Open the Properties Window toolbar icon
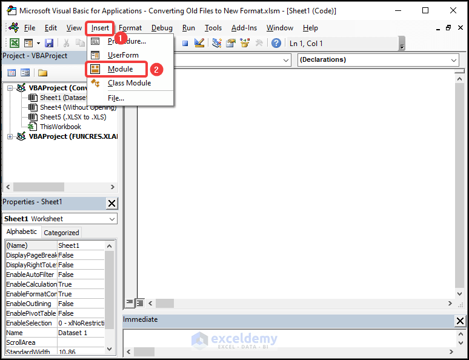469x360 pixels. coord(231,44)
